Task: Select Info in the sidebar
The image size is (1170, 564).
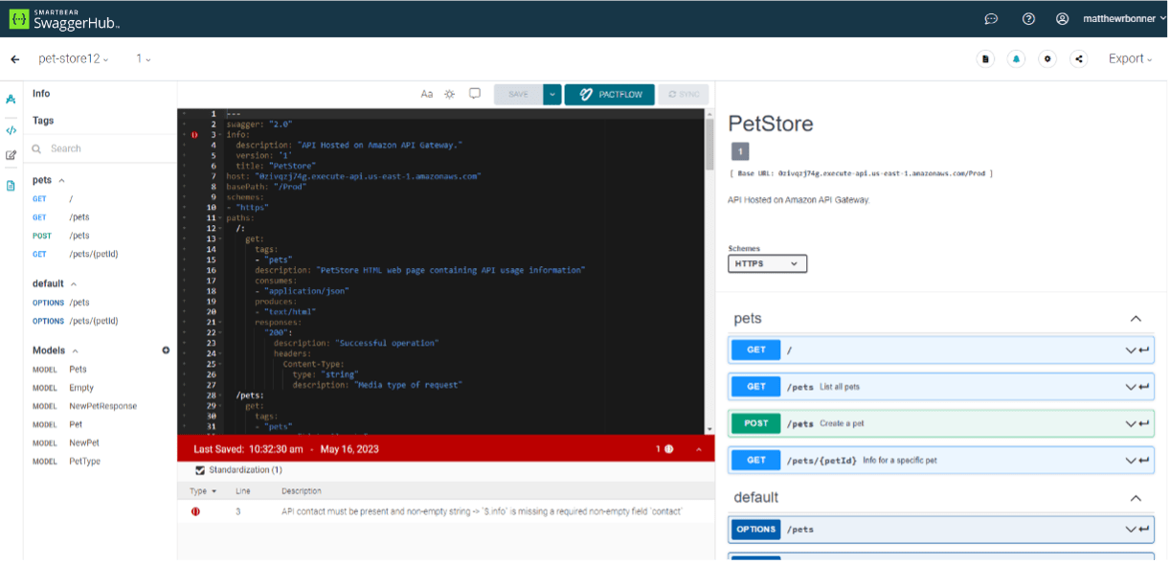Action: (41, 94)
